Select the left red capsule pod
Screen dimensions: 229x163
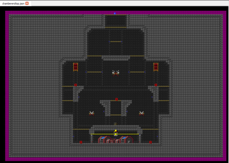point(105,140)
